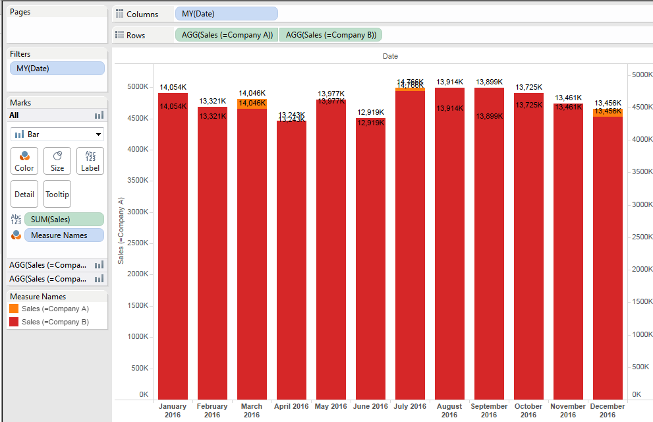The width and height of the screenshot is (653, 422).
Task: Expand the second AGG(Sales (=Compa... marks section
Action: (x=57, y=279)
